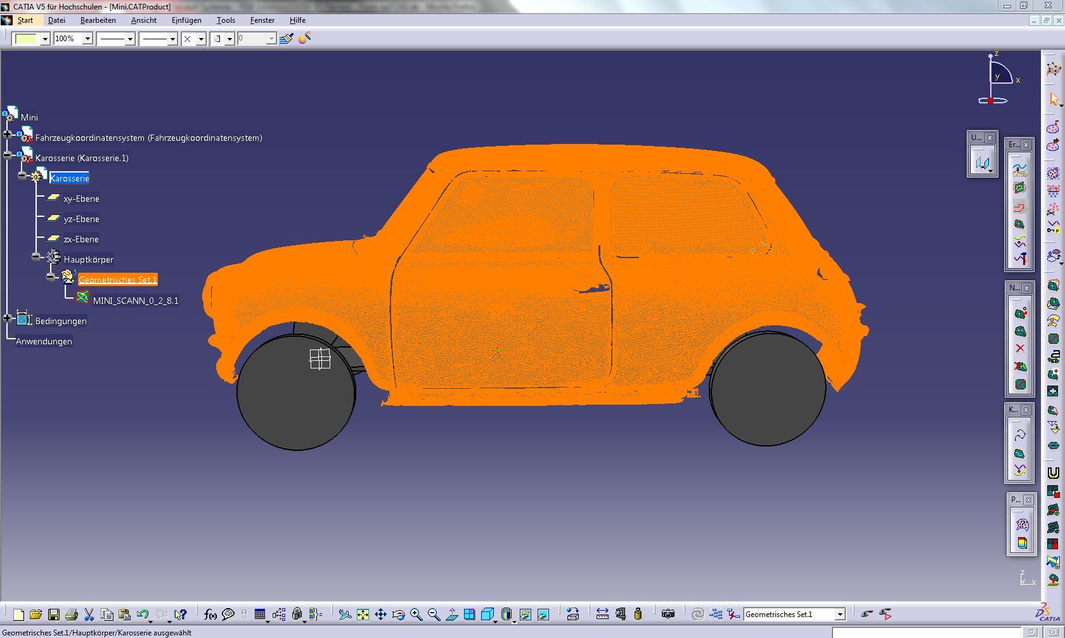Open the Ansicht menu
Image resolution: width=1065 pixels, height=638 pixels.
coord(144,20)
